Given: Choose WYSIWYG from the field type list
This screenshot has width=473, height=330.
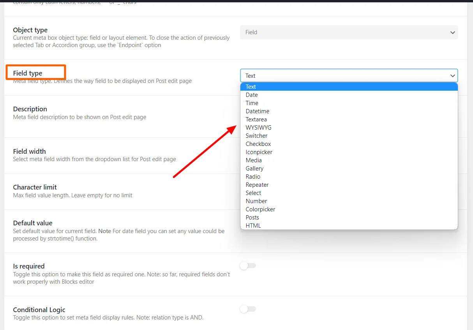Looking at the screenshot, I should (x=349, y=128).
